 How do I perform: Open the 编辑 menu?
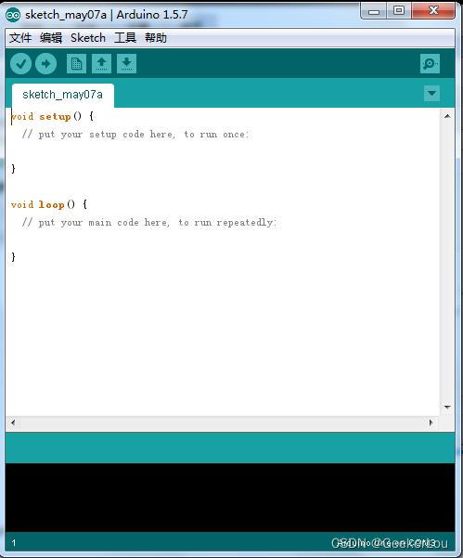(x=51, y=37)
